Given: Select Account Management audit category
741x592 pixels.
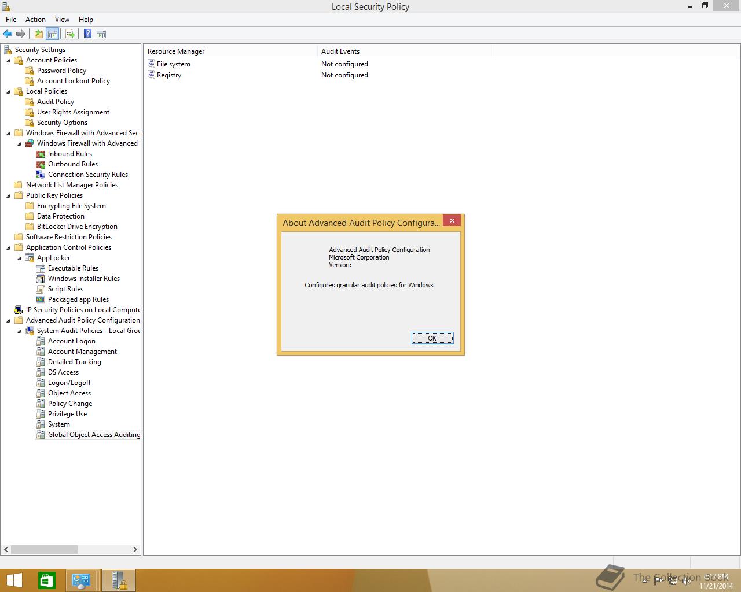Looking at the screenshot, I should (x=82, y=351).
